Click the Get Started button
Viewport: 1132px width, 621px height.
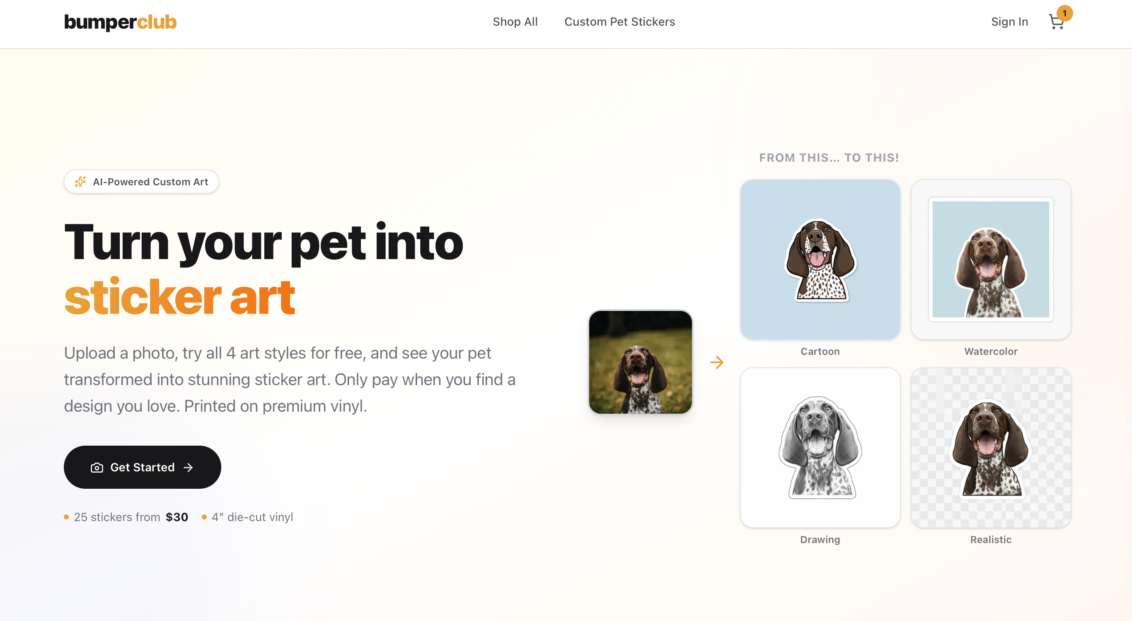coord(143,467)
